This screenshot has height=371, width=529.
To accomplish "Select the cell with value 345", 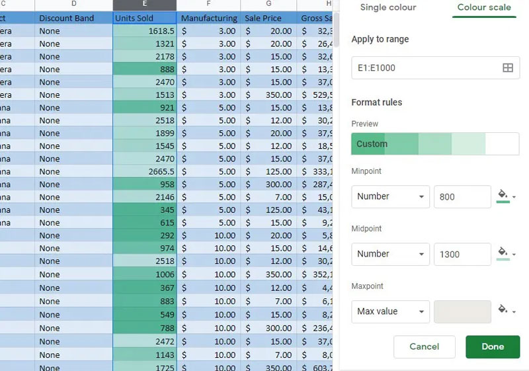I will (144, 210).
